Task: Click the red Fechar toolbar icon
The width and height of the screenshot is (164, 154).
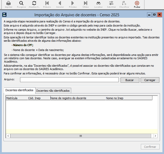Action: coord(137,3)
